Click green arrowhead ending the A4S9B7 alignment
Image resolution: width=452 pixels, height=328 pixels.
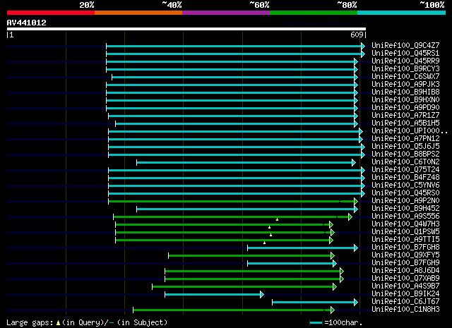click(334, 287)
